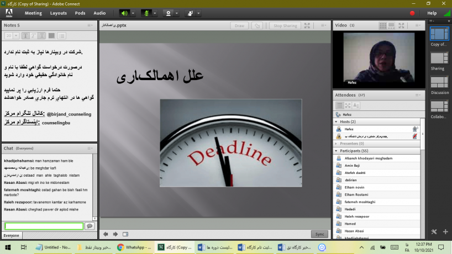452x254 pixels.
Task: Maximize the Video pod
Action: pos(401,25)
